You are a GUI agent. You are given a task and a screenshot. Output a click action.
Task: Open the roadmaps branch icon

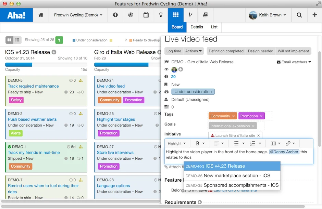[x=190, y=15]
